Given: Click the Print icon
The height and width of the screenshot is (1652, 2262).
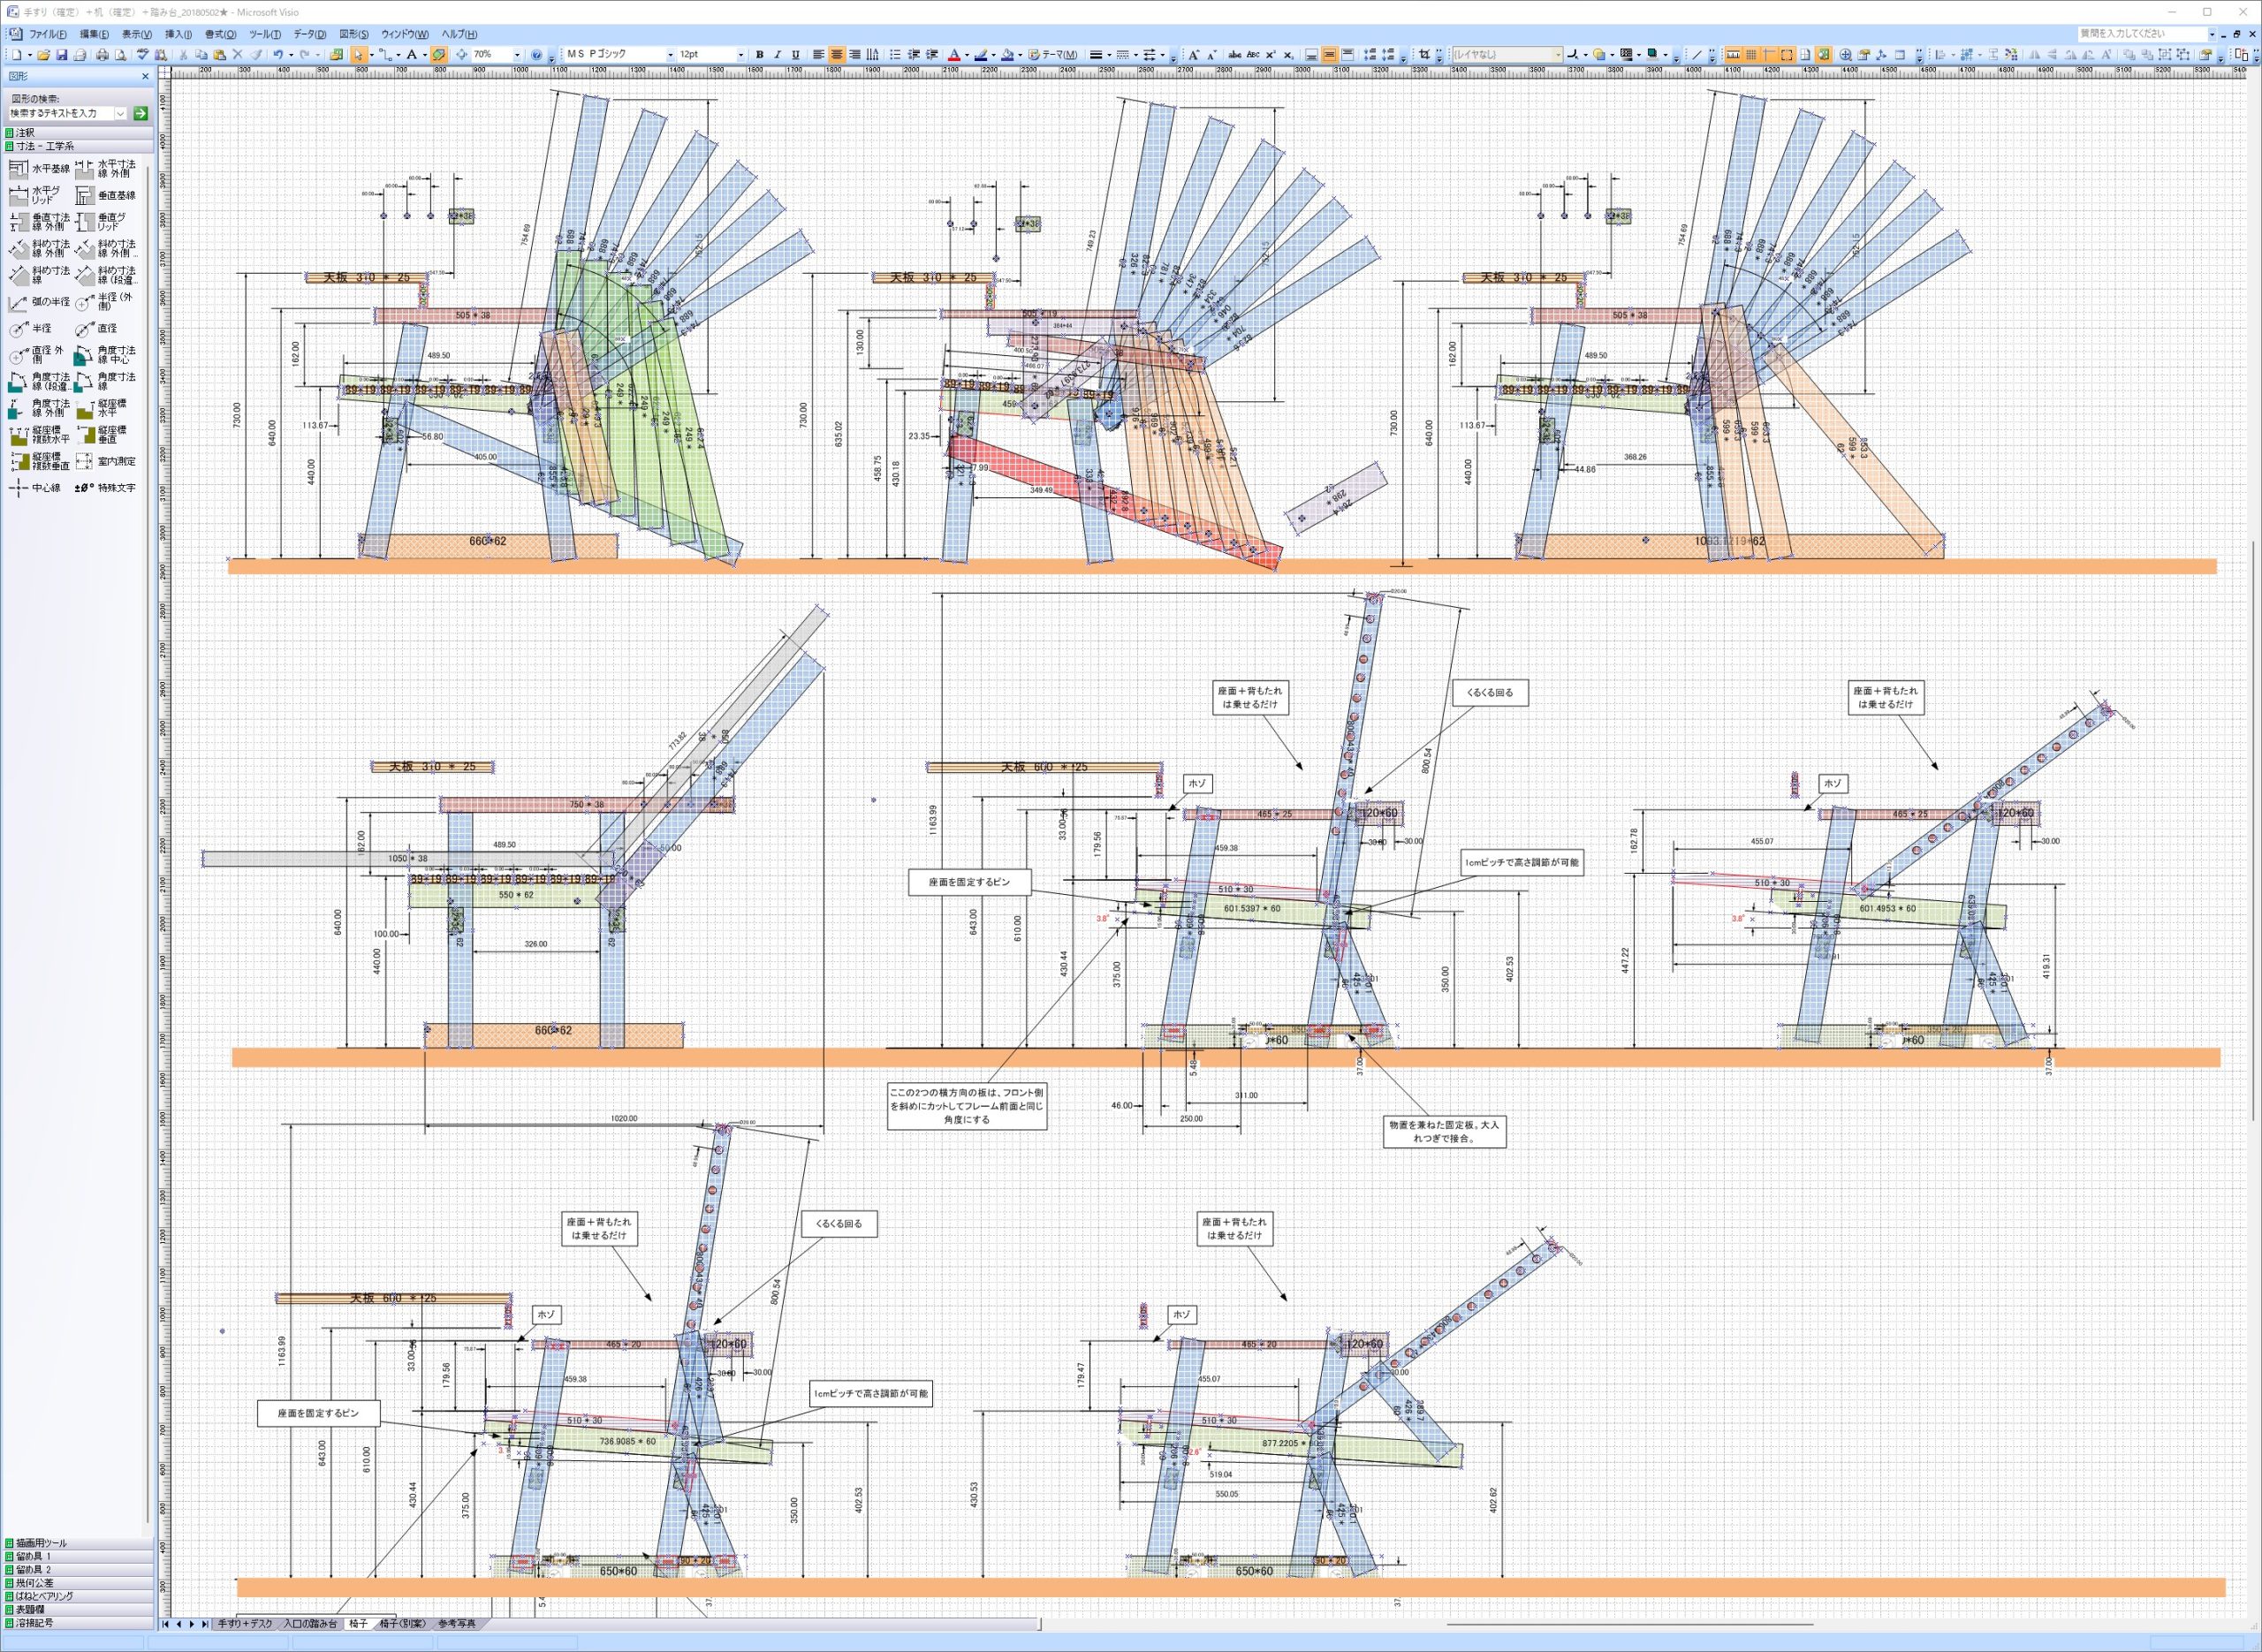Looking at the screenshot, I should point(102,55).
